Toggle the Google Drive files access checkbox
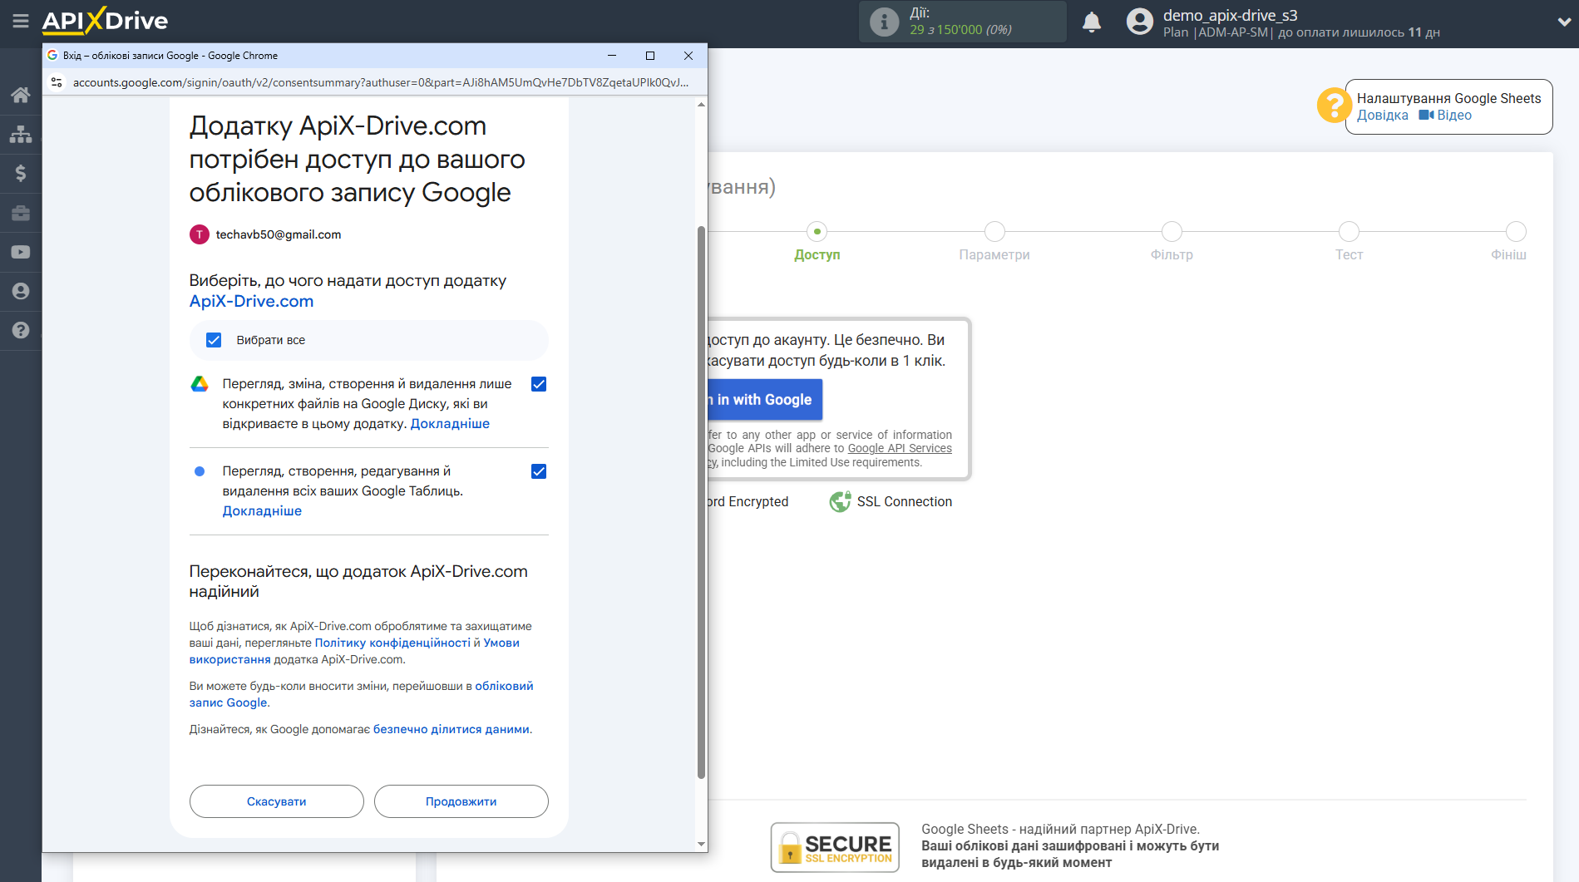 [539, 384]
